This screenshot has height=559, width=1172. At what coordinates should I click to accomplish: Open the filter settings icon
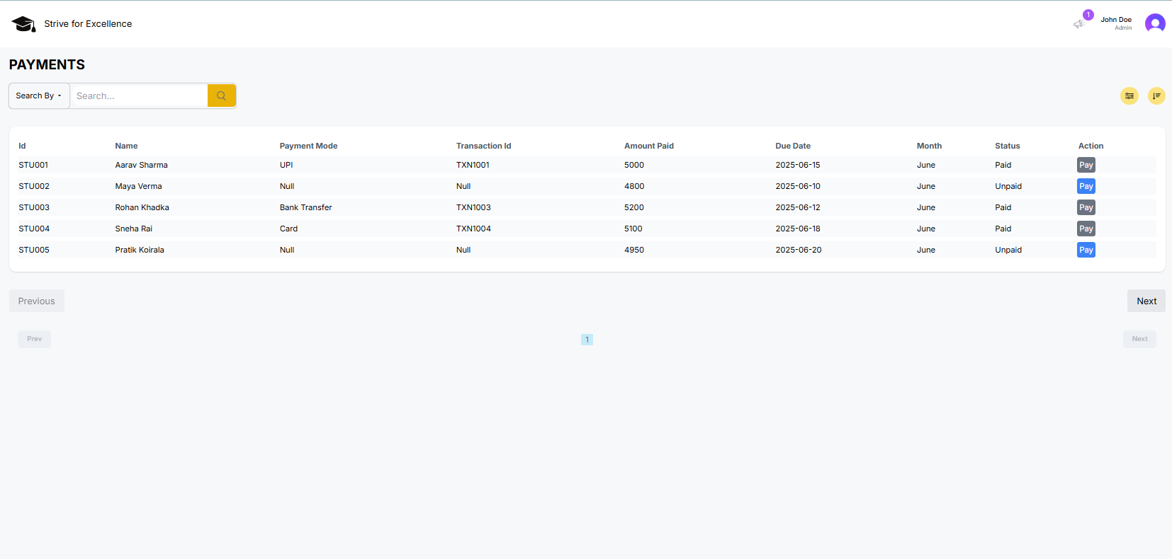pyautogui.click(x=1129, y=96)
